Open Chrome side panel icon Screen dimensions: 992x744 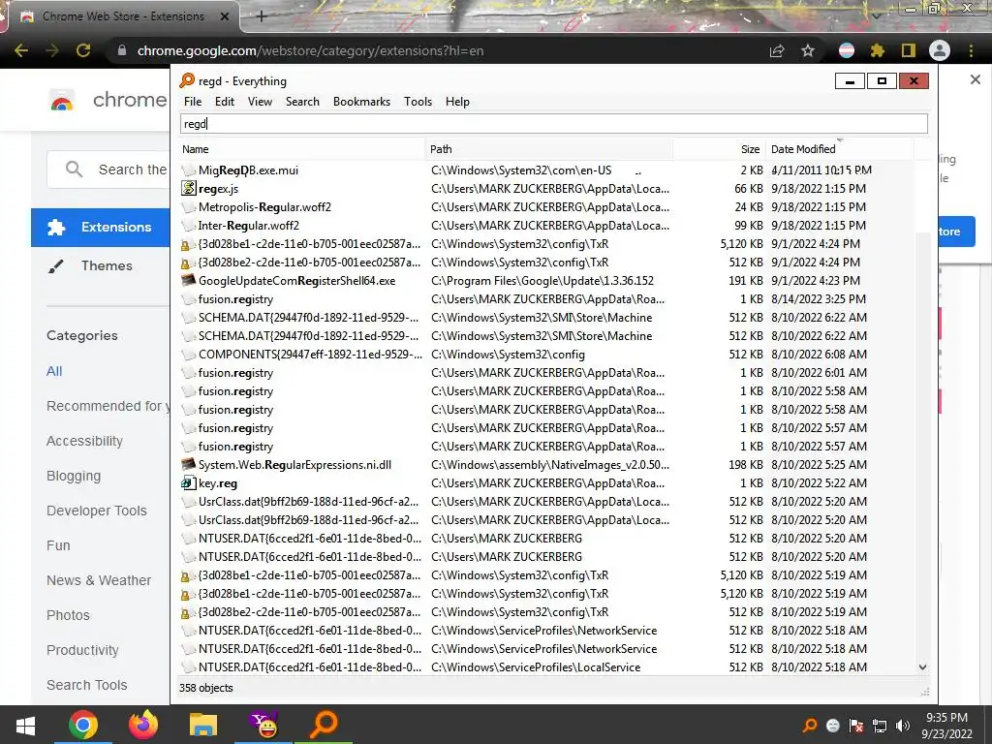coord(909,50)
